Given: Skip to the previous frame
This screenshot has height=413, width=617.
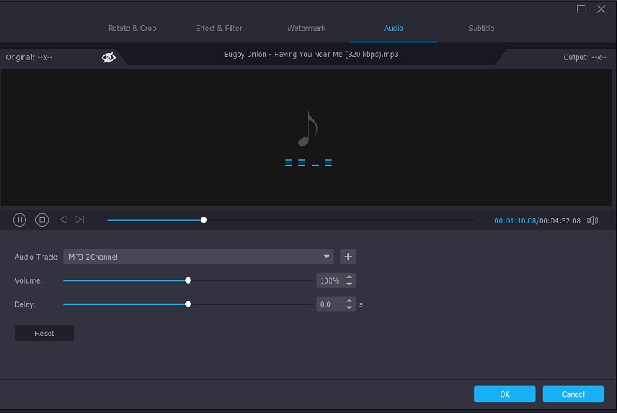Looking at the screenshot, I should point(62,220).
